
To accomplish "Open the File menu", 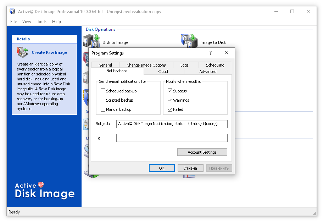I will pyautogui.click(x=13, y=21).
